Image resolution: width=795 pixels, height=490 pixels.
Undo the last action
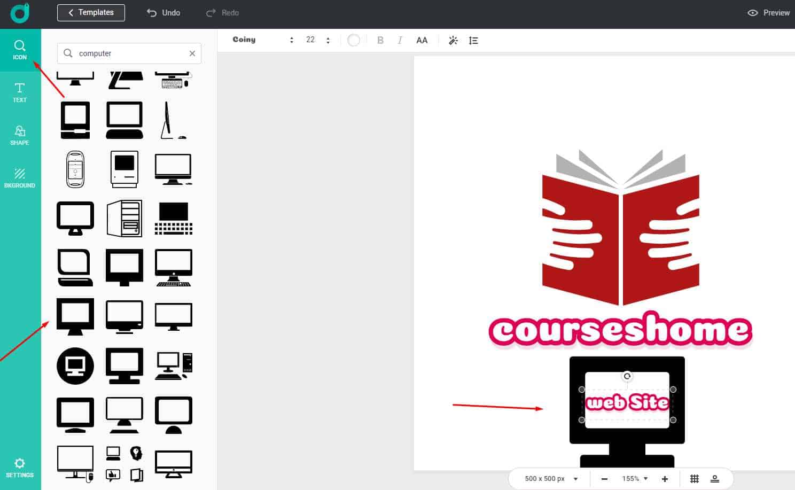[163, 13]
